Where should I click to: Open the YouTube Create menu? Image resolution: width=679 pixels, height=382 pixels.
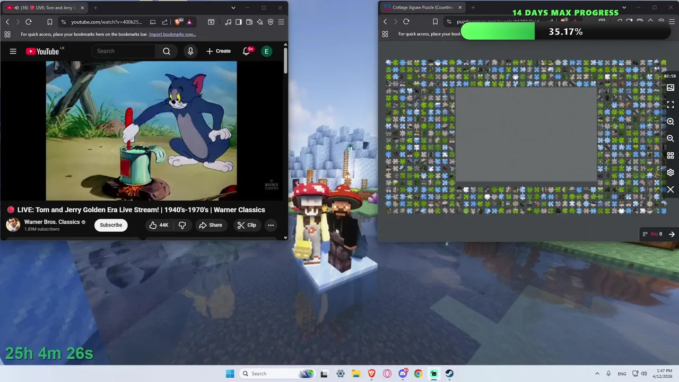[x=219, y=51]
